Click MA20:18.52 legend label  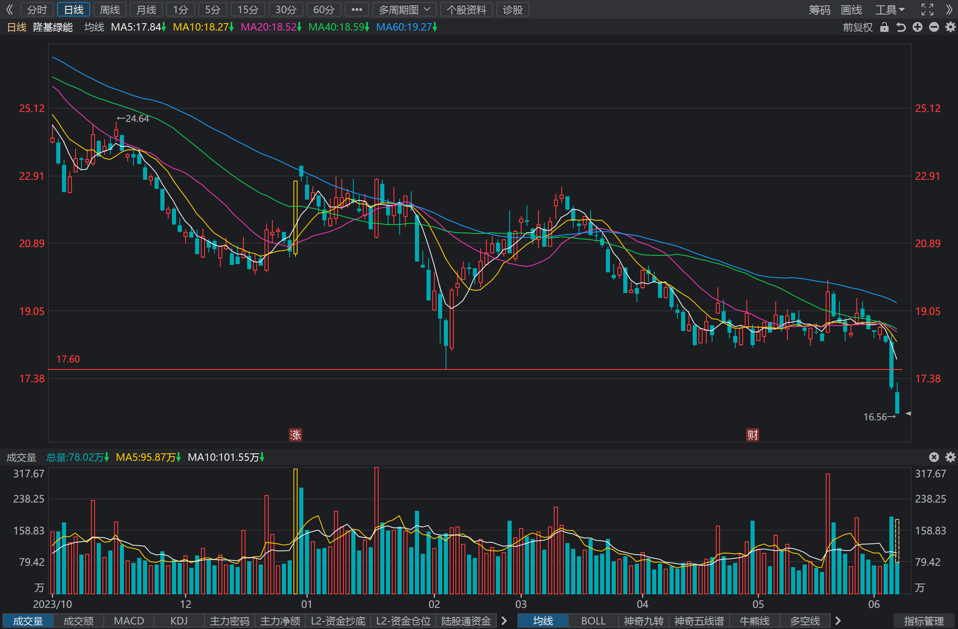271,27
